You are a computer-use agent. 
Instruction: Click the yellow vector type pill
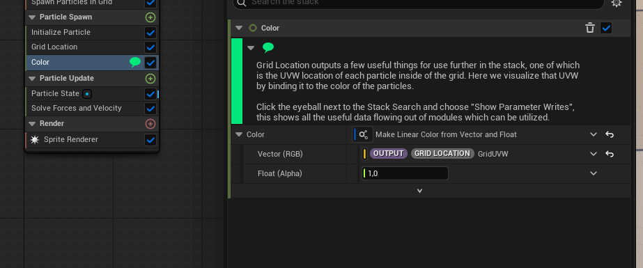(x=364, y=154)
